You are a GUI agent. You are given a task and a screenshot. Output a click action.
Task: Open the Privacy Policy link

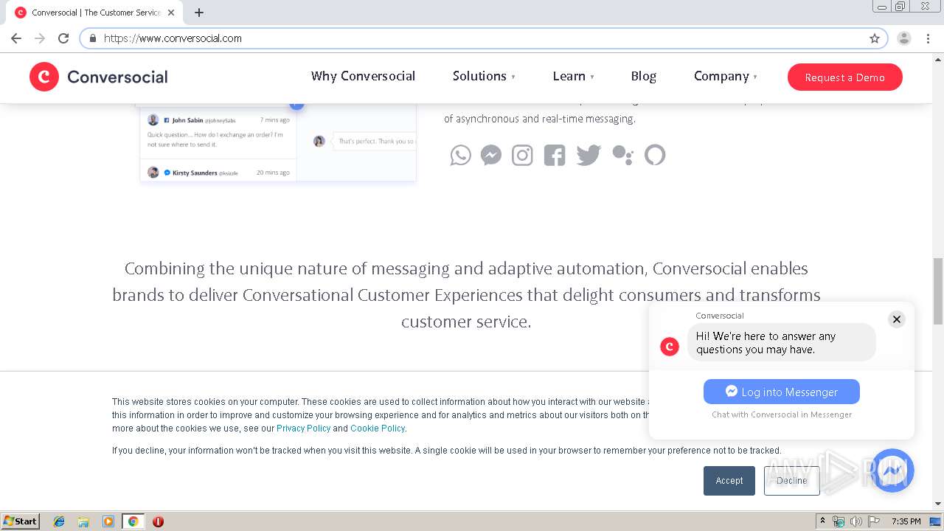coord(303,428)
